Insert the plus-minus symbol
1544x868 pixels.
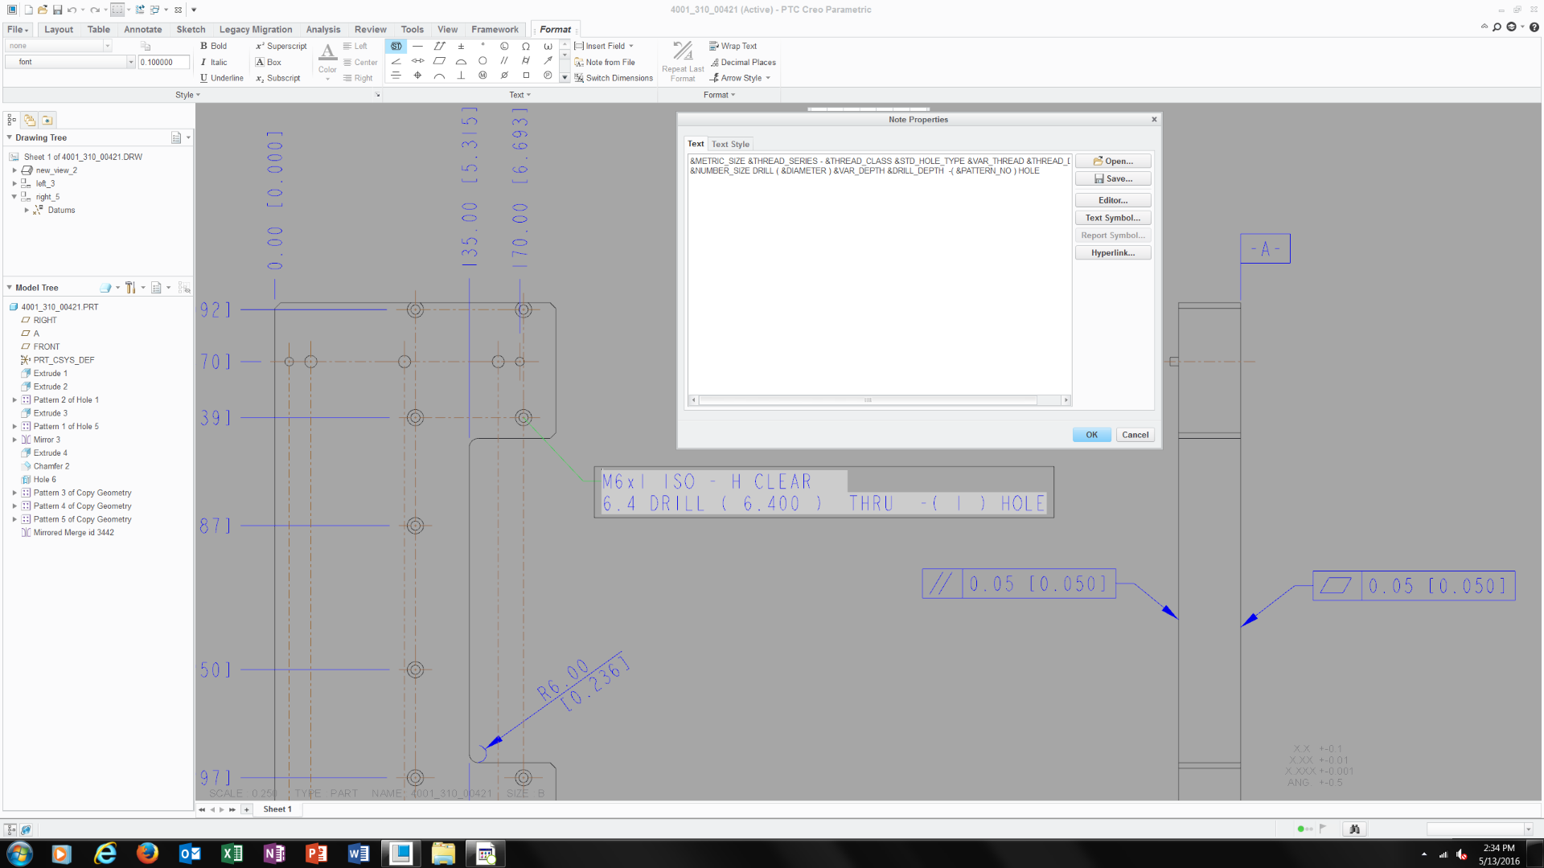[x=461, y=46]
